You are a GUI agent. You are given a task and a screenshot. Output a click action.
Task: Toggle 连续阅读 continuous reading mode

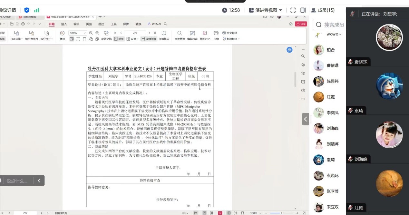coord(149,39)
